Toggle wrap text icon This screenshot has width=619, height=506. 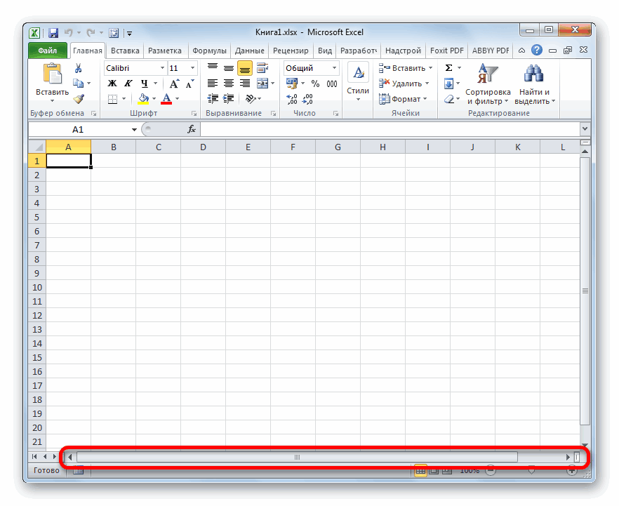click(262, 68)
